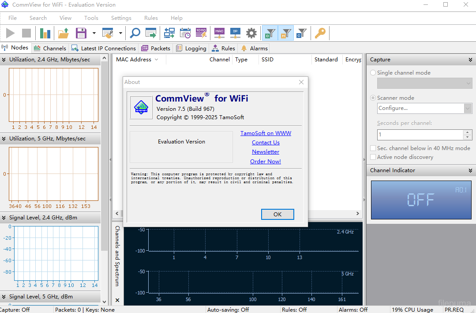Open settings gear icon in toolbar
Image resolution: width=476 pixels, height=313 pixels.
point(251,33)
